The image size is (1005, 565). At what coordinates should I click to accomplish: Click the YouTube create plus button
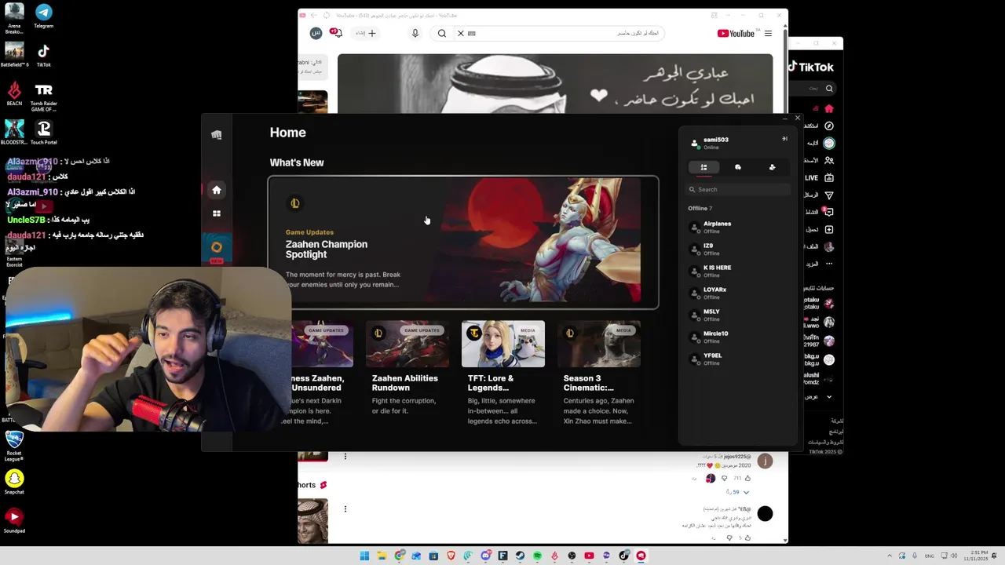pyautogui.click(x=367, y=33)
